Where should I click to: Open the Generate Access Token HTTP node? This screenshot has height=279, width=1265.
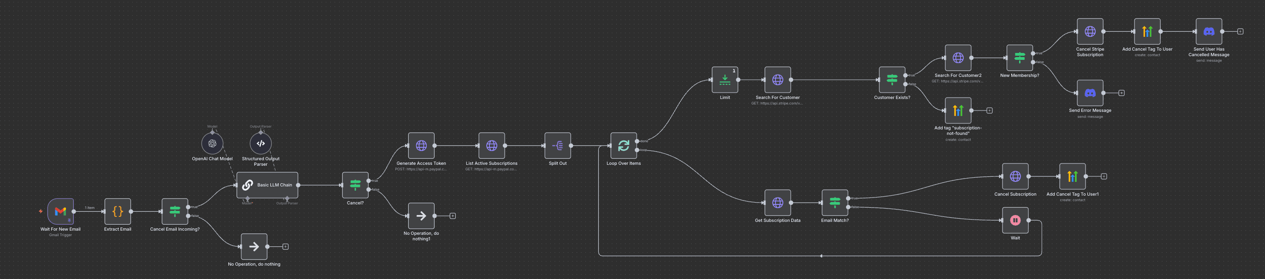421,145
